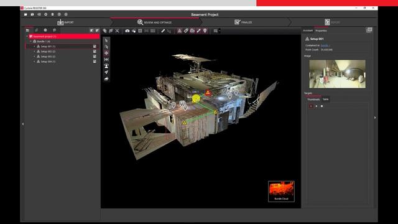Expand the Setup 002 tree arrow
Viewport: 398px width, 224px height.
click(x=35, y=52)
